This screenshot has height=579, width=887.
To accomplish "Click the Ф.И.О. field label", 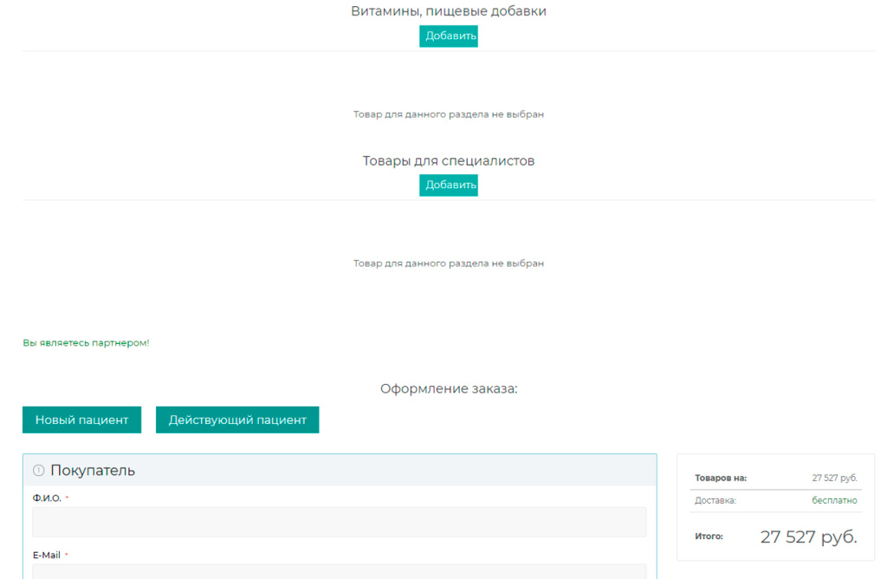I will [x=47, y=498].
